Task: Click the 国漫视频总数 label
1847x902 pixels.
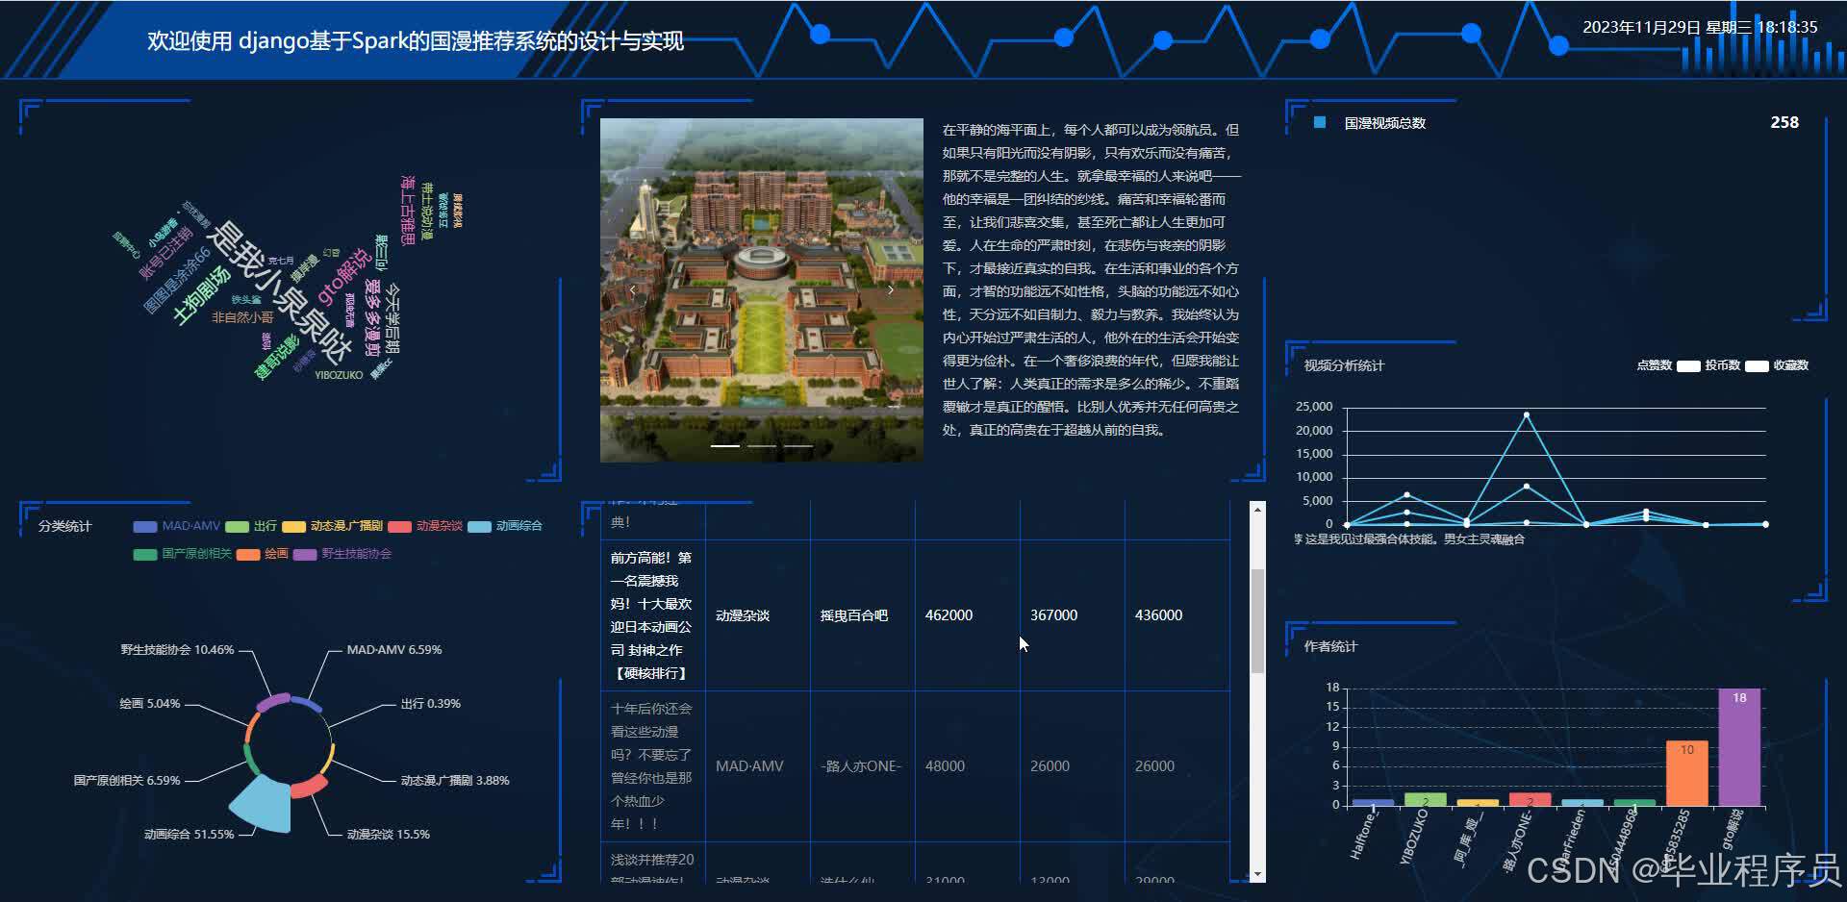Action: [1385, 123]
